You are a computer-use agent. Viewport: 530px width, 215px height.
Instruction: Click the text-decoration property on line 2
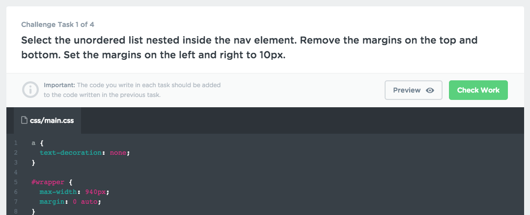[x=70, y=153]
